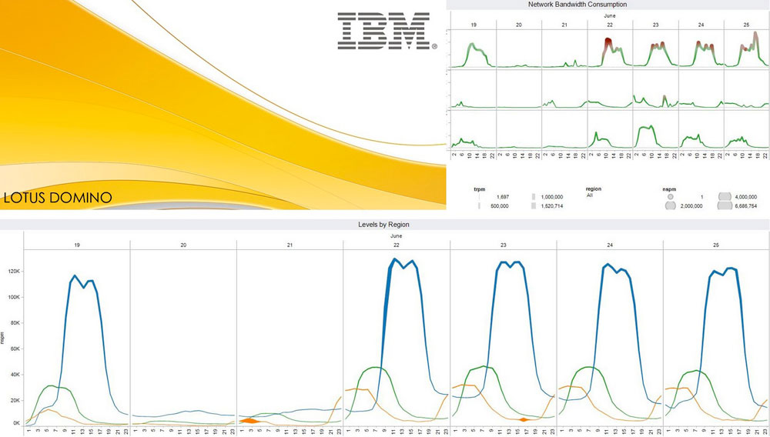770x437 pixels.
Task: Select the blue line peak on June 19
Action: [x=75, y=276]
